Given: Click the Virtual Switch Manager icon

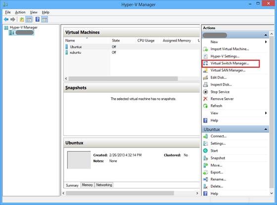Looking at the screenshot, I should click(205, 63).
